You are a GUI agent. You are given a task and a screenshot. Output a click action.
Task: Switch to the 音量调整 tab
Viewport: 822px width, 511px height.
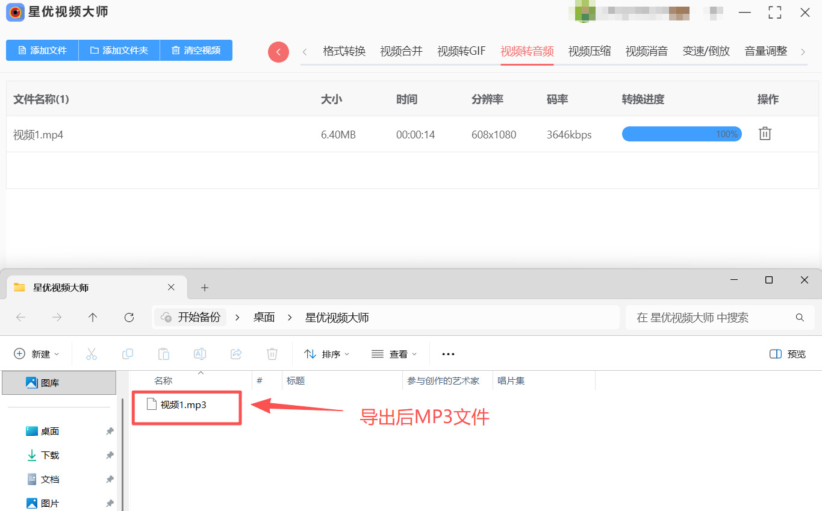coord(766,51)
